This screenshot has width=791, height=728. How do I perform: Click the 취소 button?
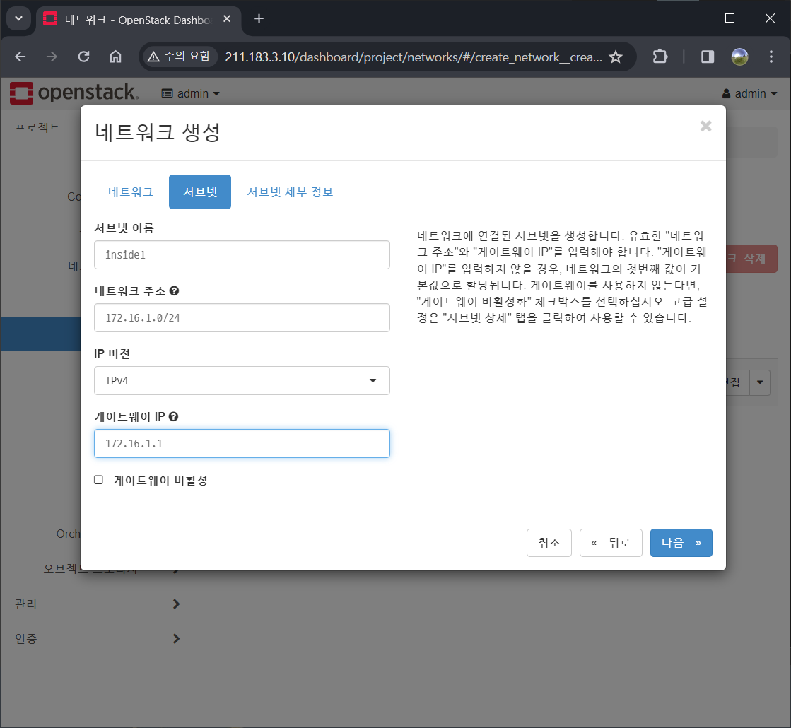549,543
